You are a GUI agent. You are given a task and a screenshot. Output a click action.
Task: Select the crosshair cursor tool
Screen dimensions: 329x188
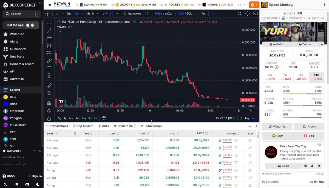[49, 23]
